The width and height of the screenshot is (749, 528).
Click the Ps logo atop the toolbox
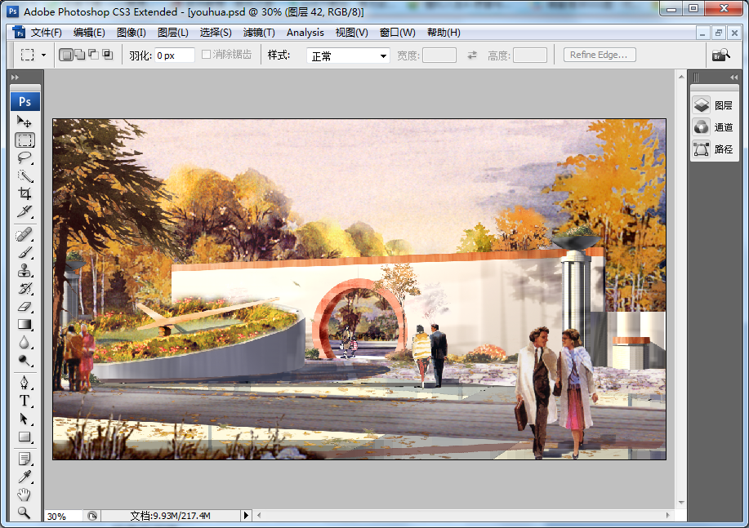(x=25, y=102)
